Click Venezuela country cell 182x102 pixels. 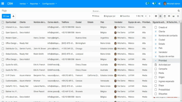point(105,81)
